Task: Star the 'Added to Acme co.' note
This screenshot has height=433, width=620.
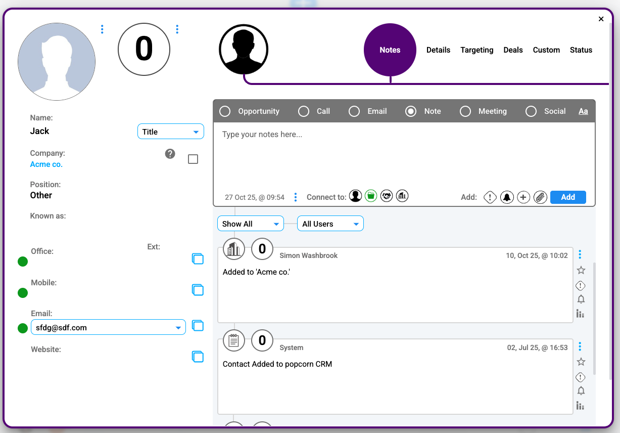Action: coord(581,270)
